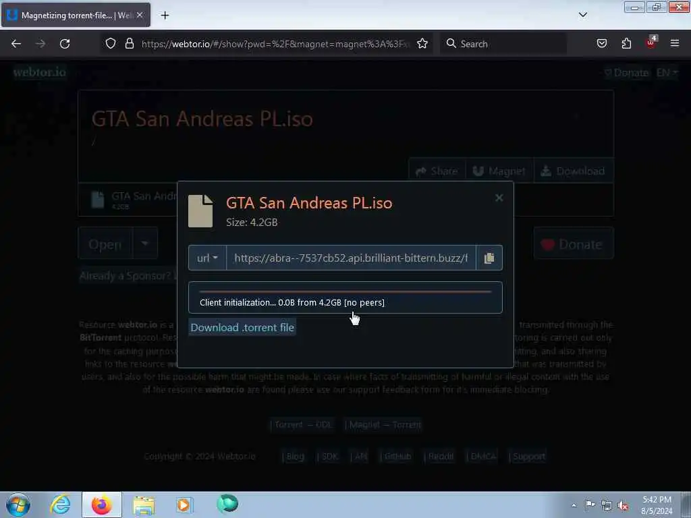Open Windows Media Player from the taskbar

pos(185,505)
